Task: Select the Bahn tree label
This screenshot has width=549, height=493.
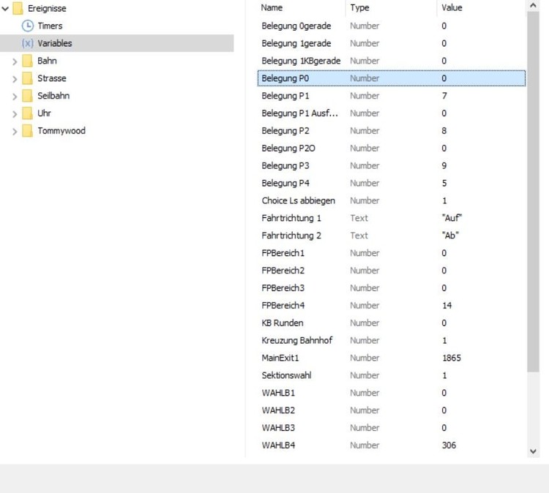Action: pos(47,61)
